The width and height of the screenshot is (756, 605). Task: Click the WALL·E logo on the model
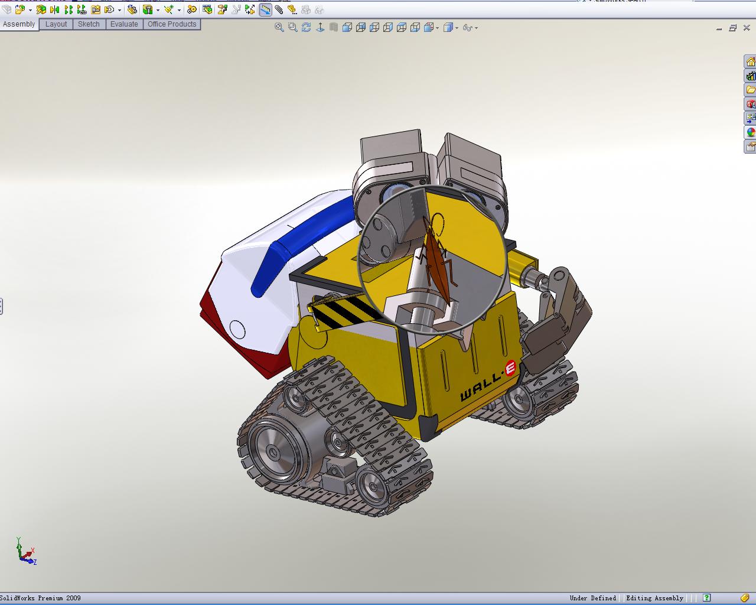click(x=488, y=381)
